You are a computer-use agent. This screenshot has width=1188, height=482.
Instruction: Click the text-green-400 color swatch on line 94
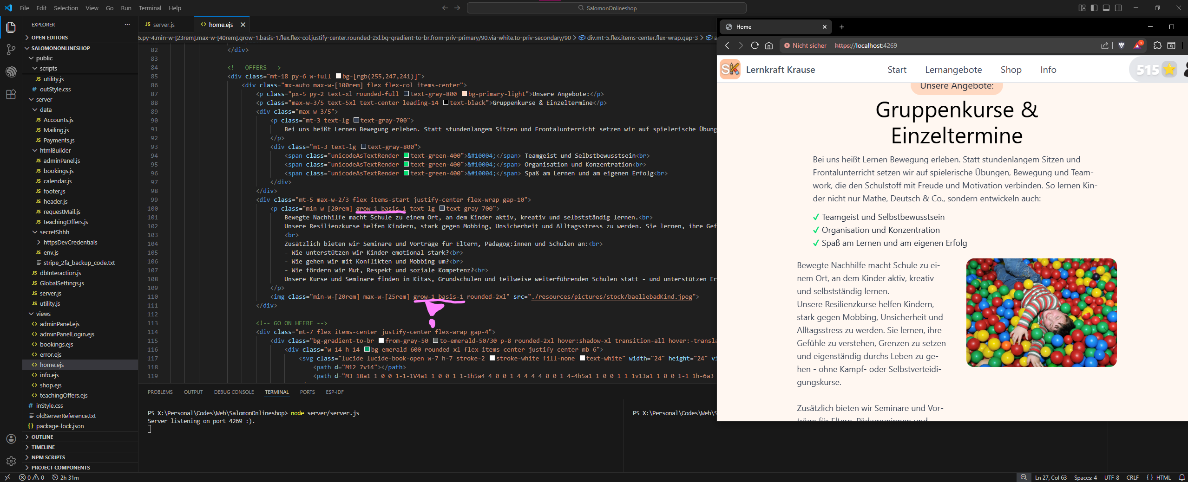click(406, 155)
